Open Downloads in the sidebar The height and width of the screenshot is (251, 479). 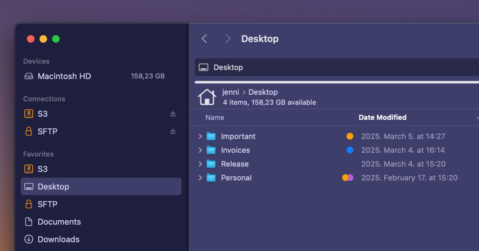tap(101, 239)
